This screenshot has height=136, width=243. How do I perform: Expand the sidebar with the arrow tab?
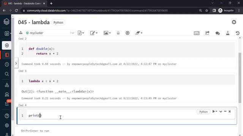(16, 63)
